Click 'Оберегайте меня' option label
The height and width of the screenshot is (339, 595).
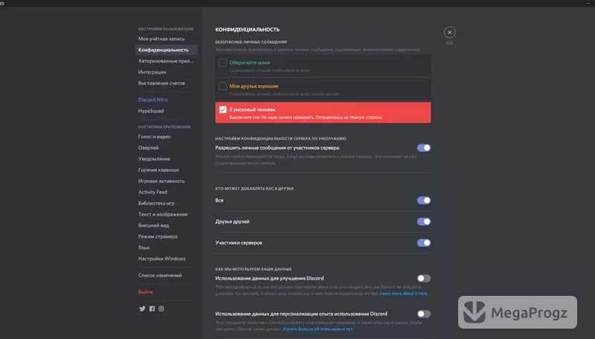point(250,62)
